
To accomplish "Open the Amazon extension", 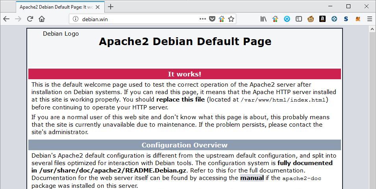I will coord(322,19).
